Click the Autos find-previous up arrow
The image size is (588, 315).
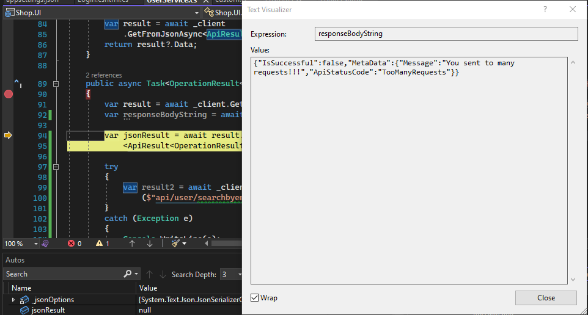149,274
